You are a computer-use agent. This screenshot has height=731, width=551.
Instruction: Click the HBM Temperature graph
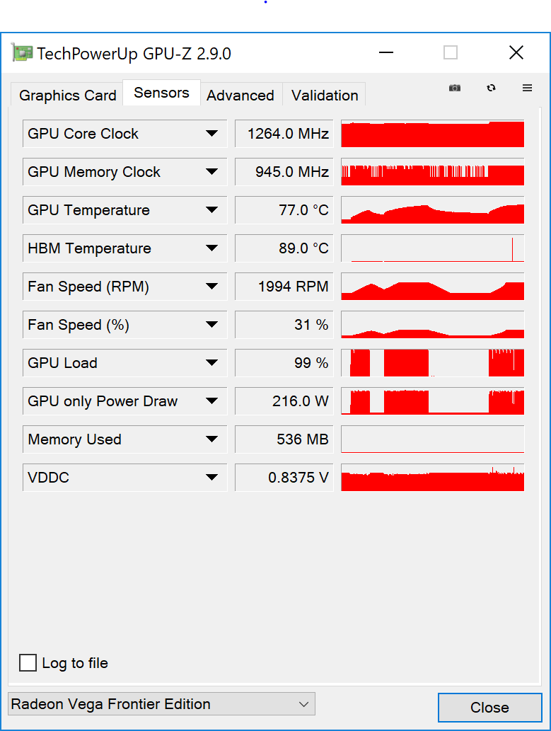coord(433,248)
